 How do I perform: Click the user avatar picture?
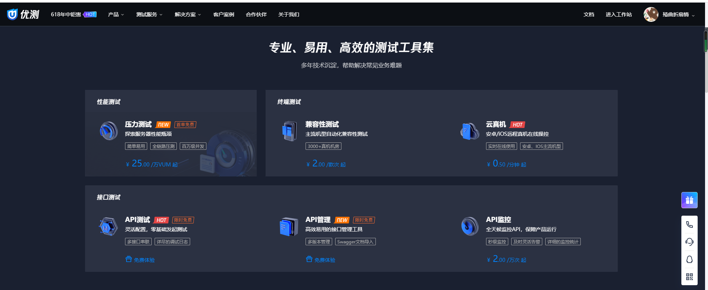pyautogui.click(x=651, y=14)
